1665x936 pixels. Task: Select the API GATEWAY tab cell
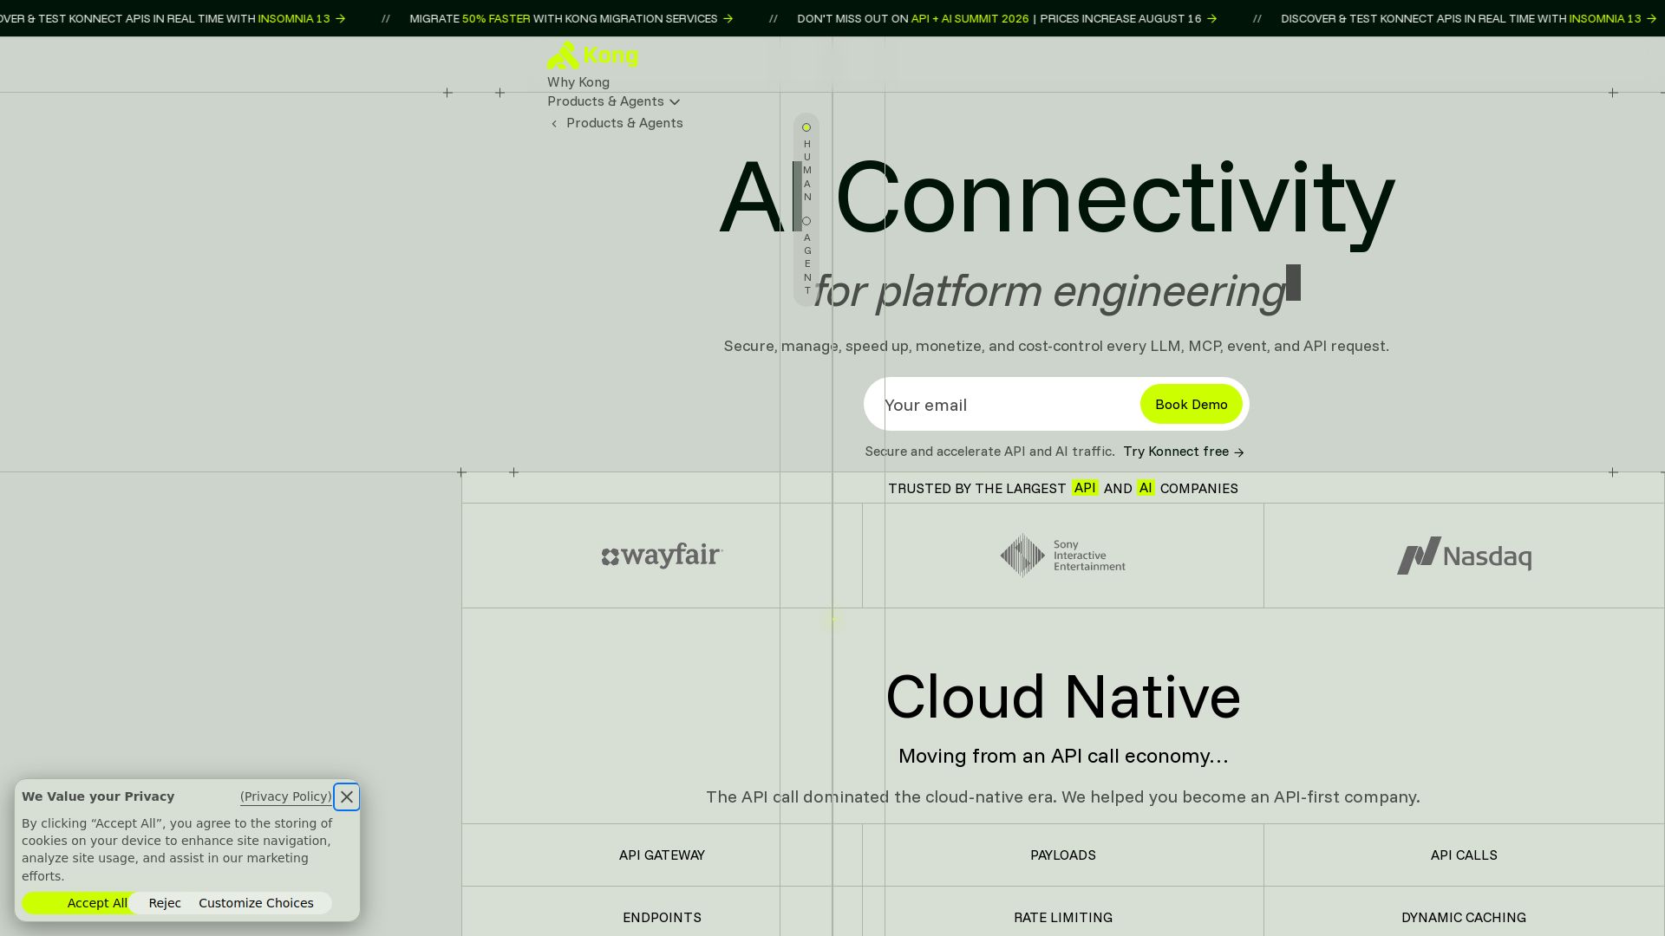coord(662,855)
